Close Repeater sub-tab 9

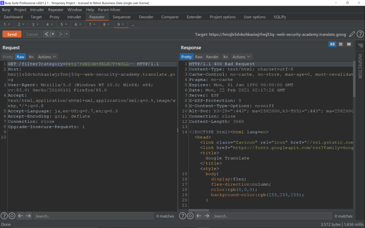coord(123,24)
